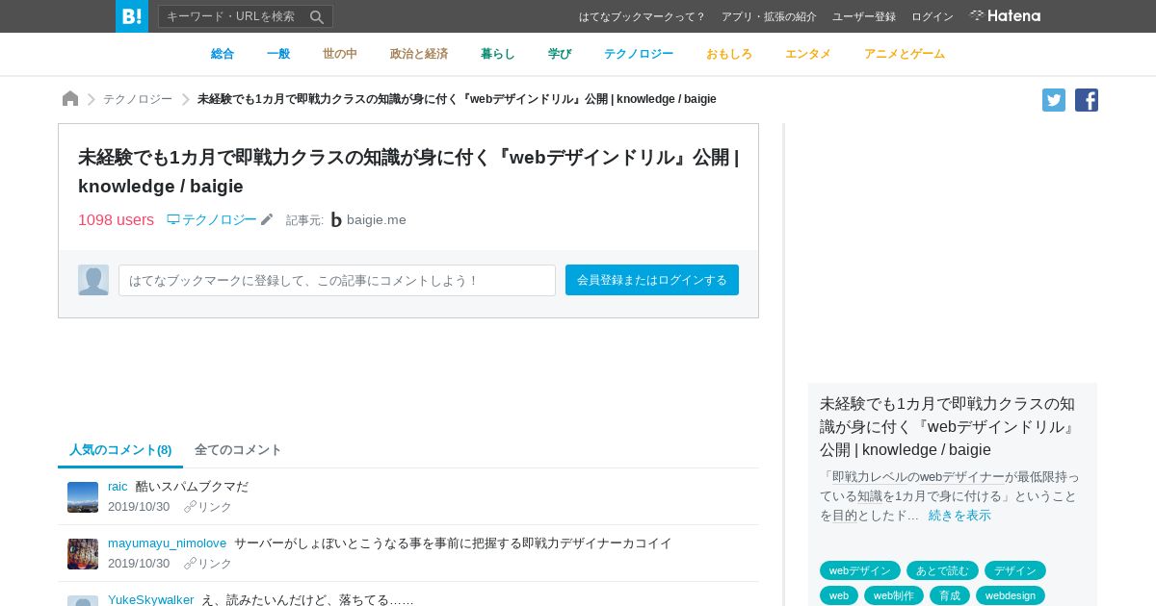
Task: Share the page on Twitter
Action: coord(1054,100)
